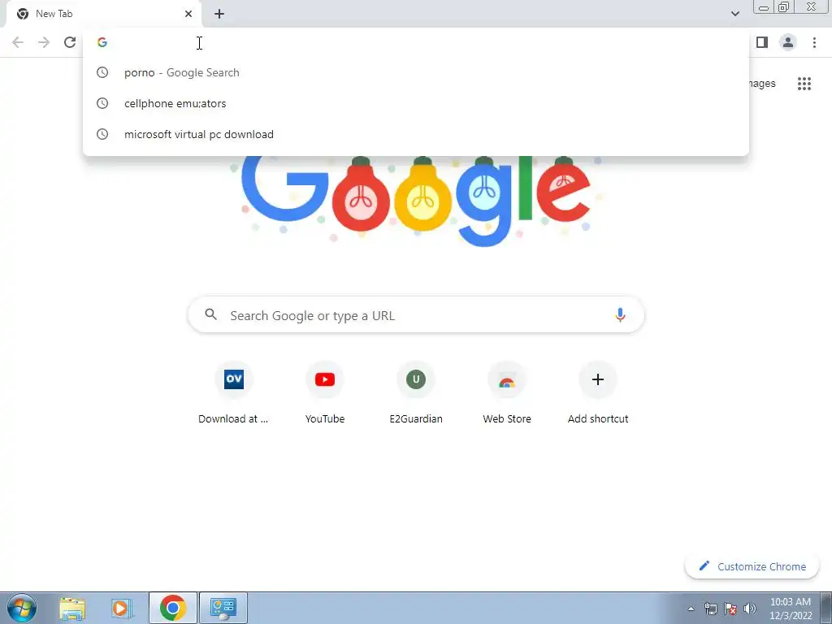
Task: Choose 'microsoft virtual pc download' suggestion
Action: (416, 134)
